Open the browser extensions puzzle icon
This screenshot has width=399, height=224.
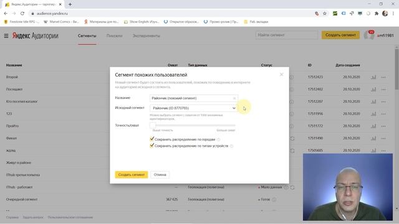377,14
